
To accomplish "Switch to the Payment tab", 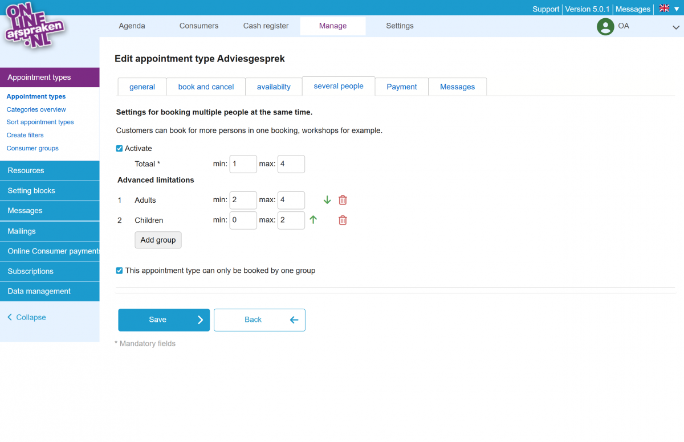I will [401, 87].
